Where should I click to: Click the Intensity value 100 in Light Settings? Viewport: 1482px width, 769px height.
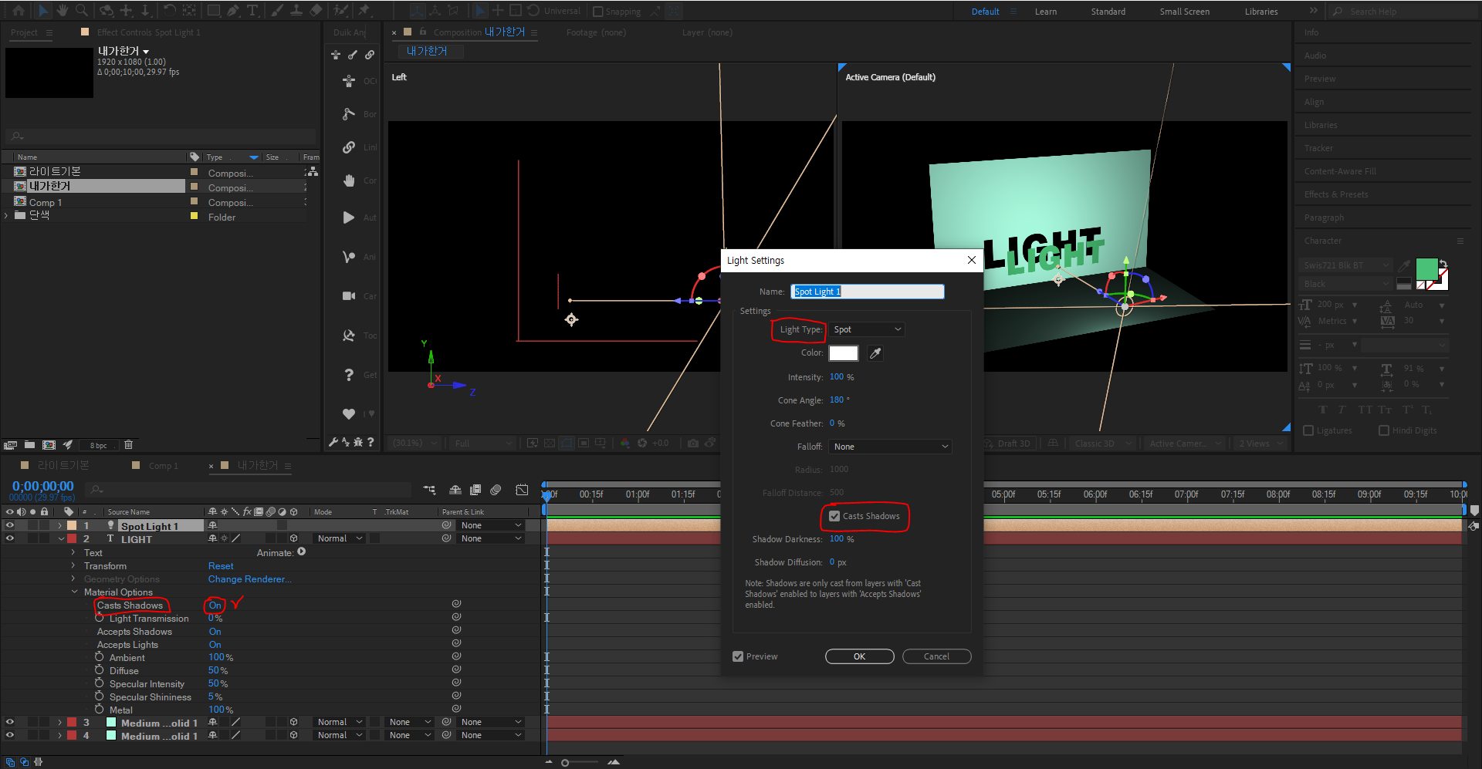[837, 377]
